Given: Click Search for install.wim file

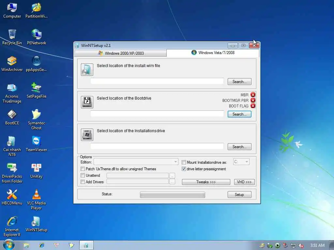Looking at the screenshot, I should click(239, 82).
